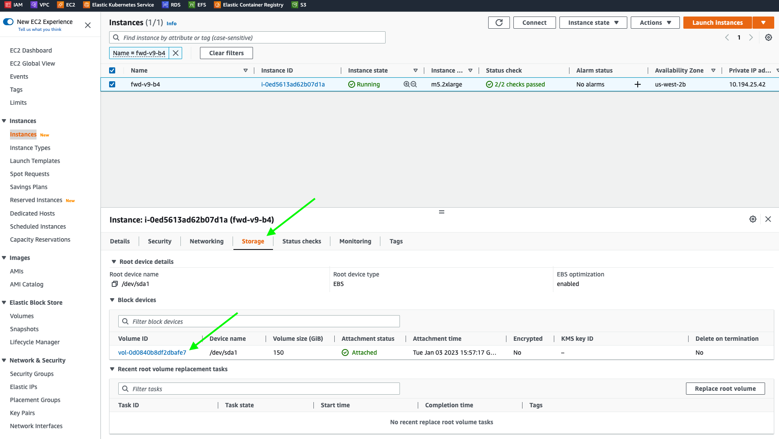The height and width of the screenshot is (439, 779).
Task: Open the S3 service shortcut
Action: point(299,5)
